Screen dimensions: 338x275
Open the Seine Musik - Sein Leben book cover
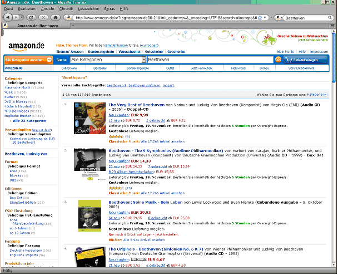point(90,216)
